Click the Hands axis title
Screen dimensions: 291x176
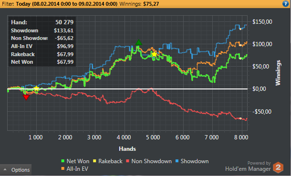click(127, 149)
